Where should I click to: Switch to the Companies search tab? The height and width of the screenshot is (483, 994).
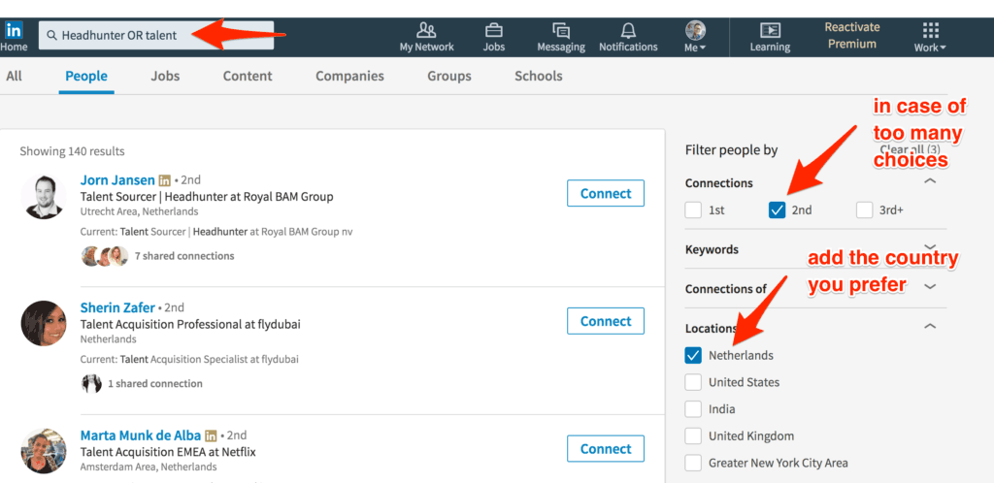pyautogui.click(x=349, y=76)
